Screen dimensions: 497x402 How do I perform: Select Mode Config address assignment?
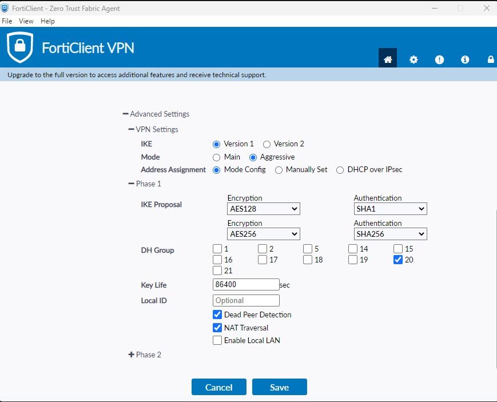217,170
